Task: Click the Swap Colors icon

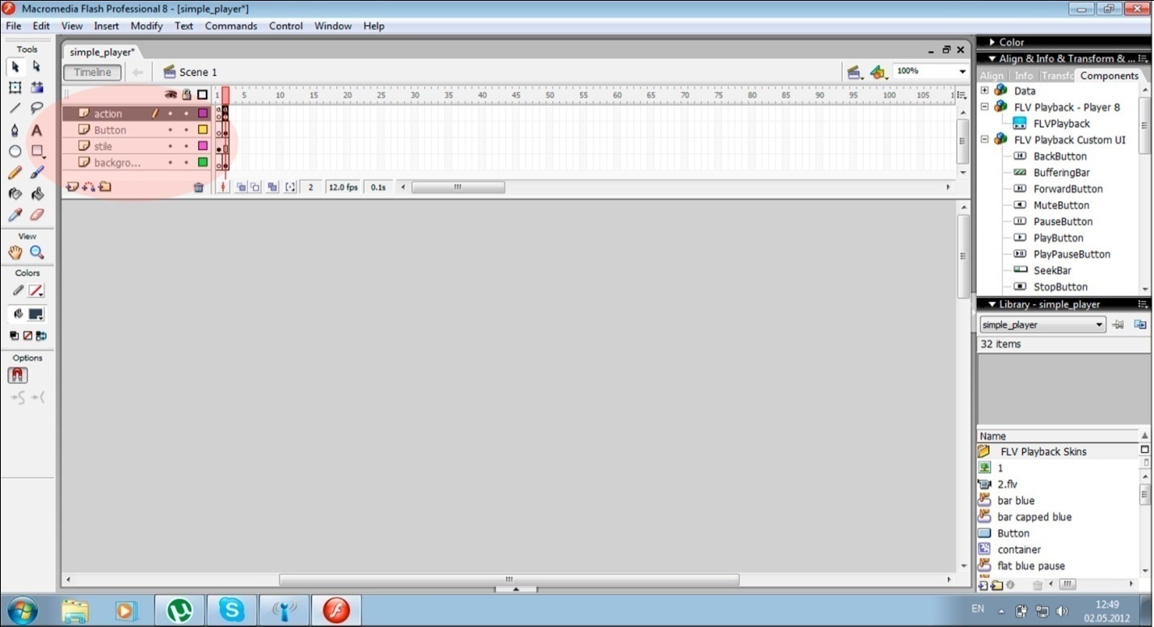Action: click(41, 336)
